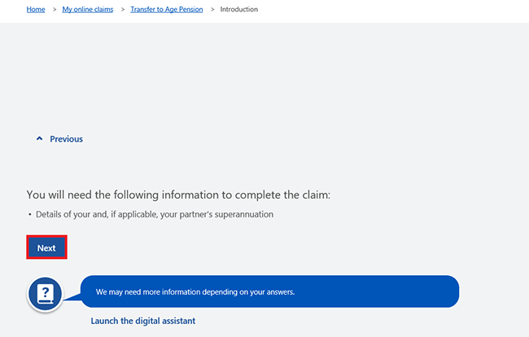
Task: Click breadcrumb separator after Home
Action: coord(55,10)
